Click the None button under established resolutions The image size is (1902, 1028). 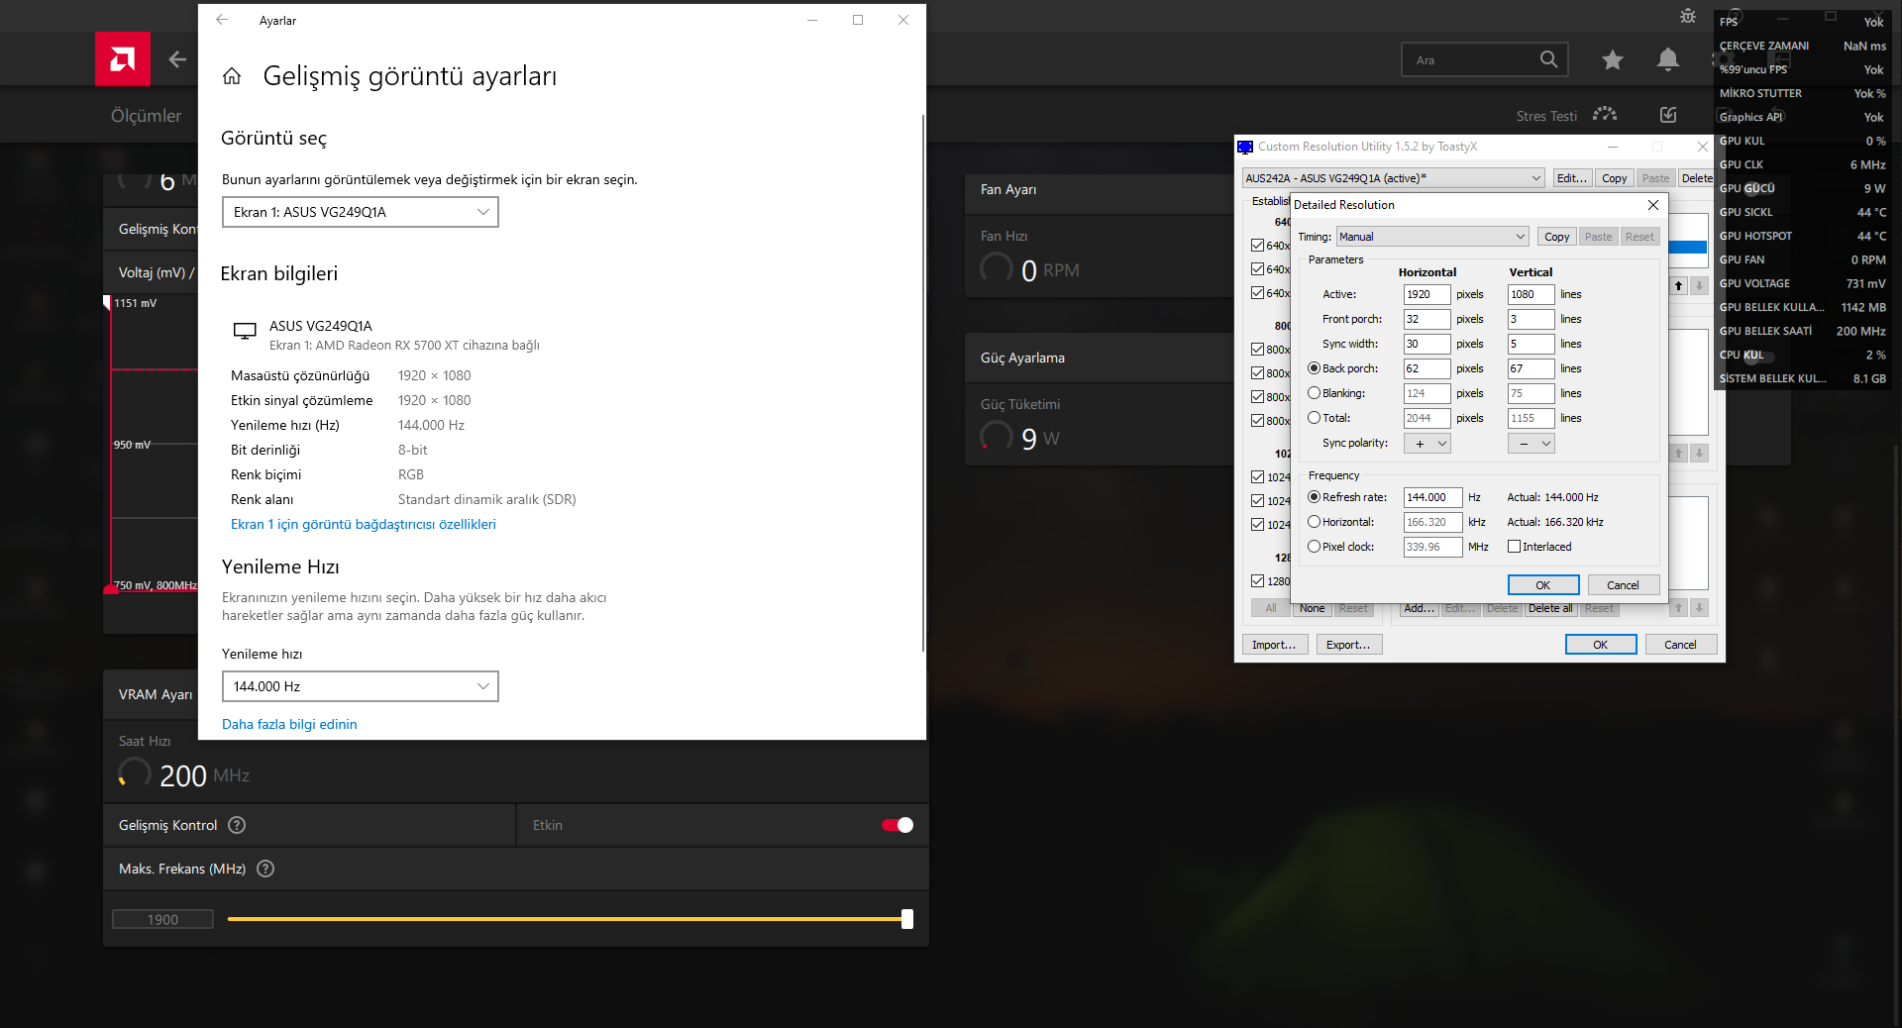(1312, 609)
